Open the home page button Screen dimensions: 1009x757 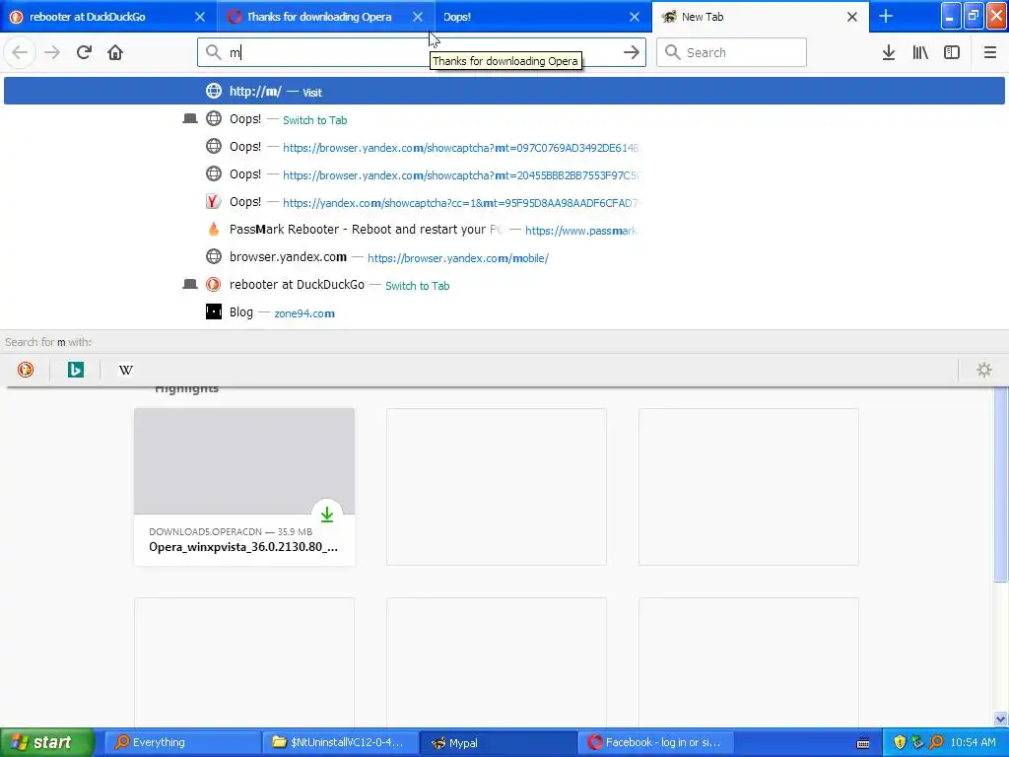(115, 52)
